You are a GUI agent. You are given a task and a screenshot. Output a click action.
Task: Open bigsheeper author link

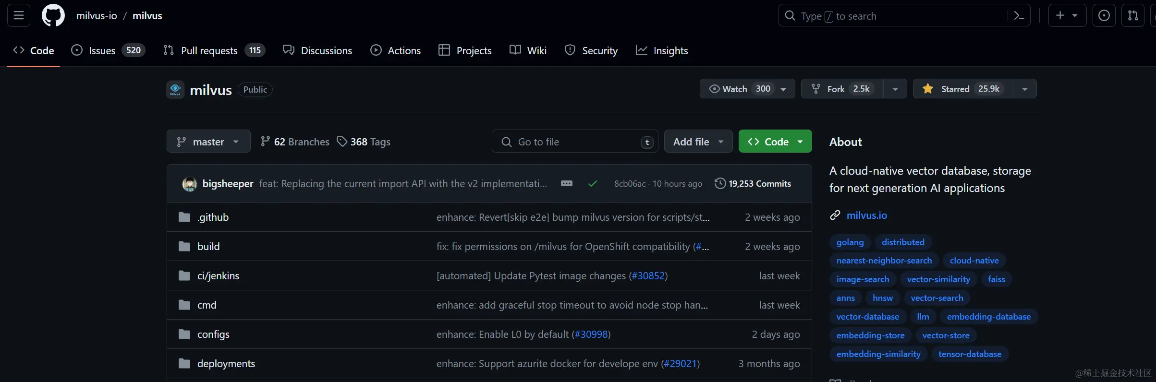[228, 184]
